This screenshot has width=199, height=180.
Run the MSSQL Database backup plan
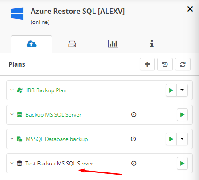click(x=171, y=139)
